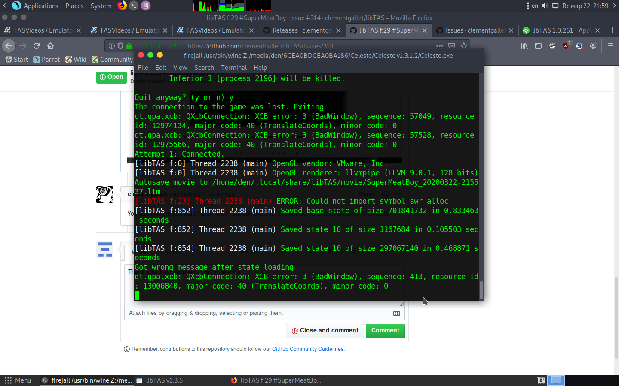Close the 'libTAS 1.0.261 - AppVeyor' tab

(x=598, y=30)
